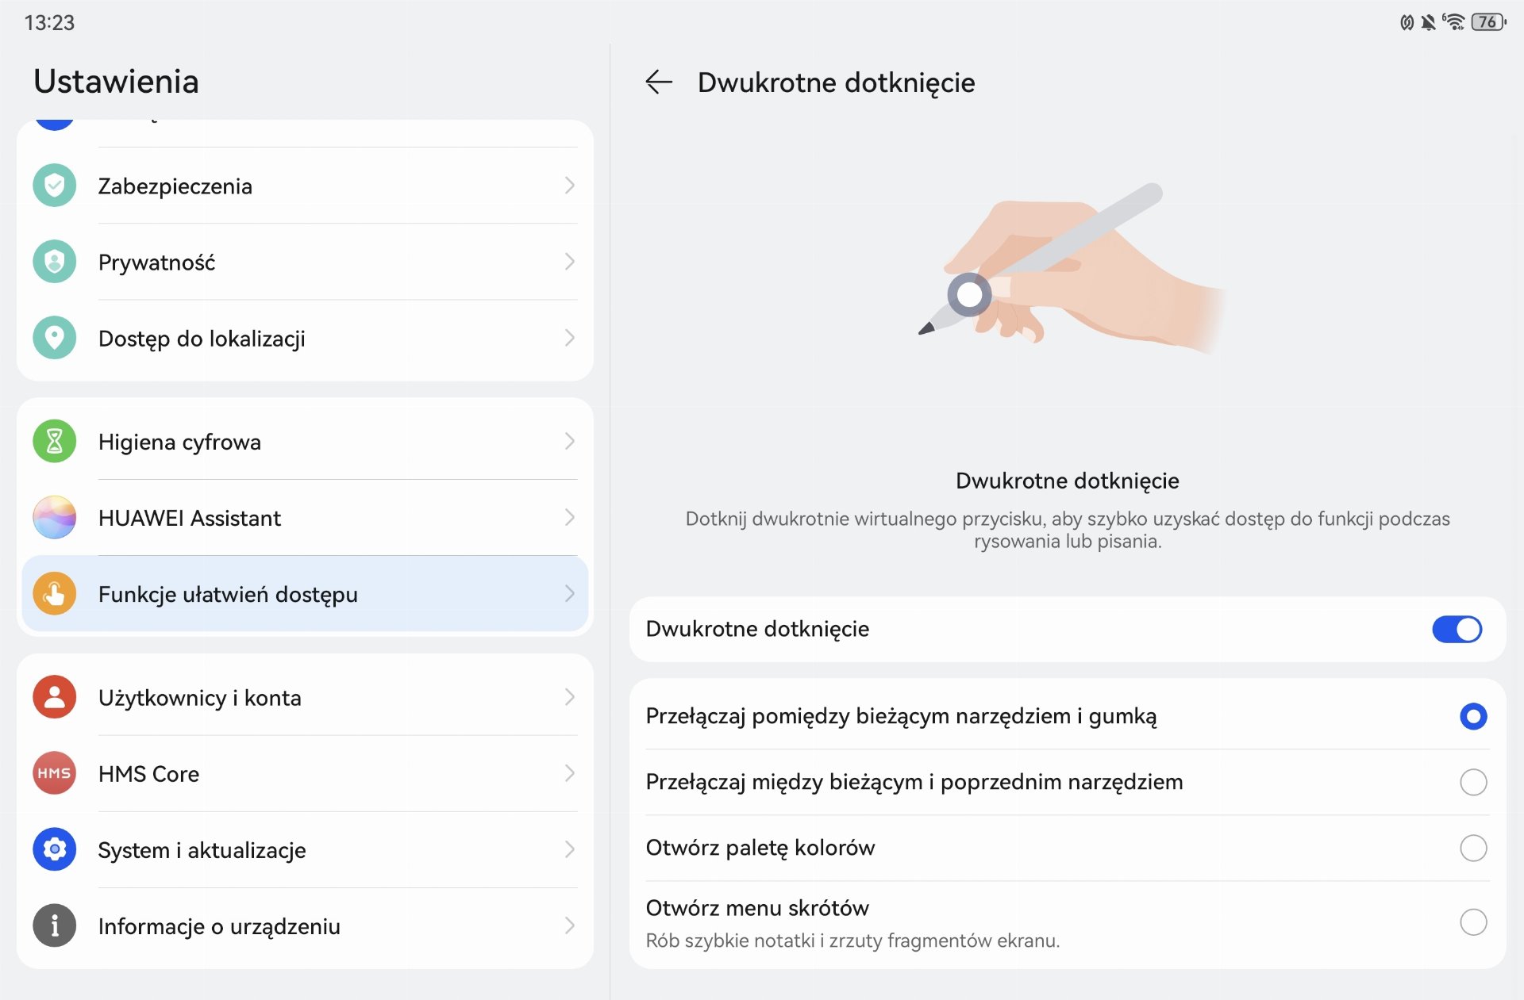Expand Higiena cyfrowa chevron
This screenshot has height=1000, width=1524.
[569, 441]
